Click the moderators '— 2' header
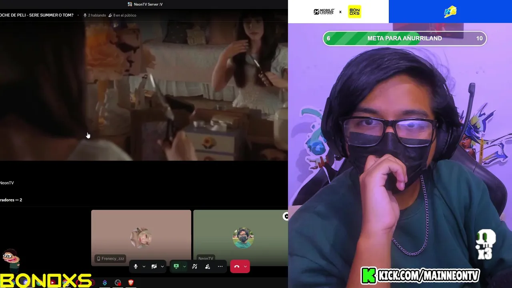Screen dimensions: 512x288 coord(11,200)
